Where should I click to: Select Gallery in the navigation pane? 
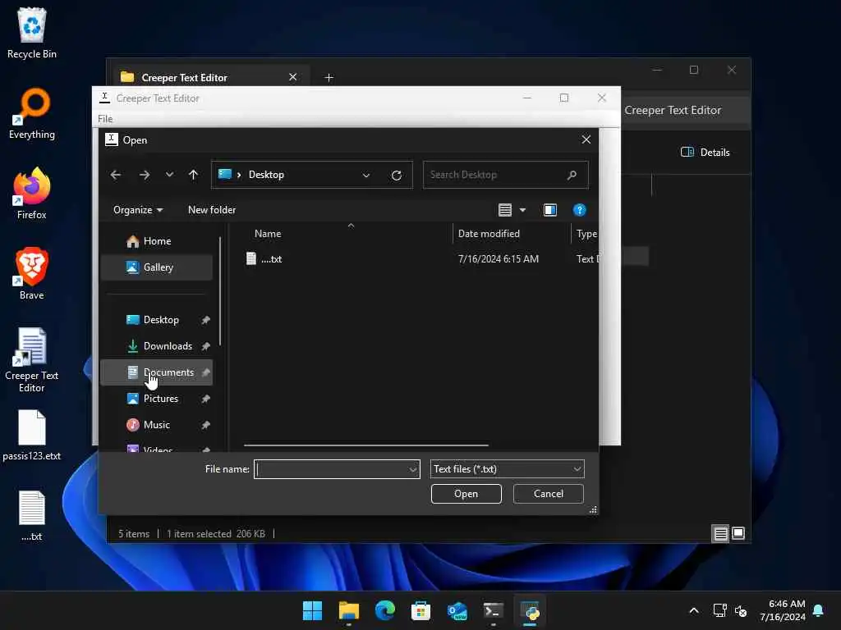pos(157,267)
